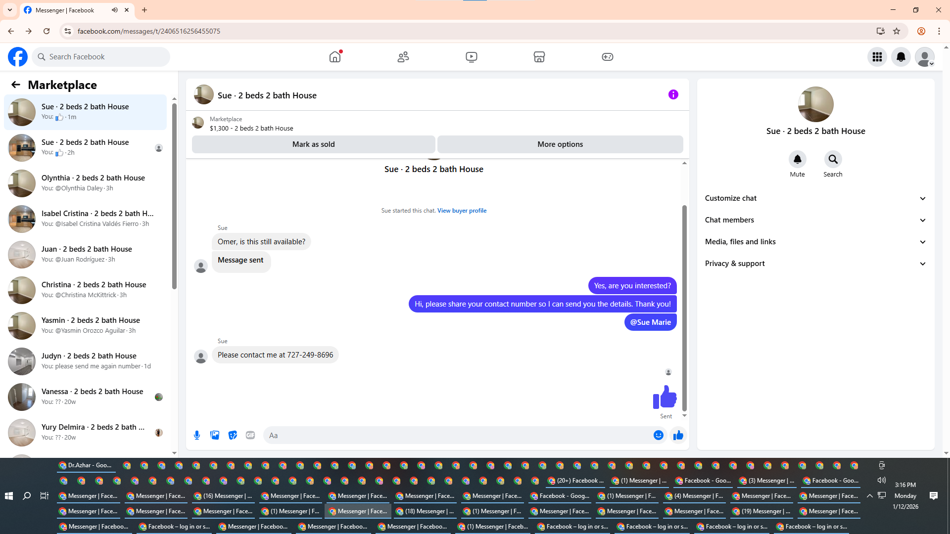This screenshot has height=534, width=950.
Task: Send a thumbs-up like
Action: point(678,435)
